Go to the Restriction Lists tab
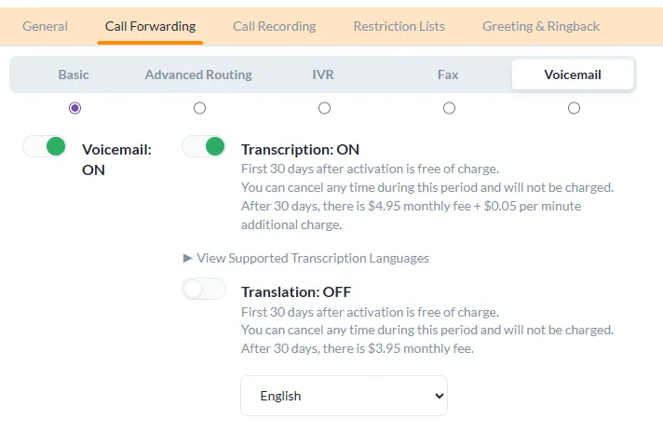This screenshot has height=433, width=663. point(399,26)
